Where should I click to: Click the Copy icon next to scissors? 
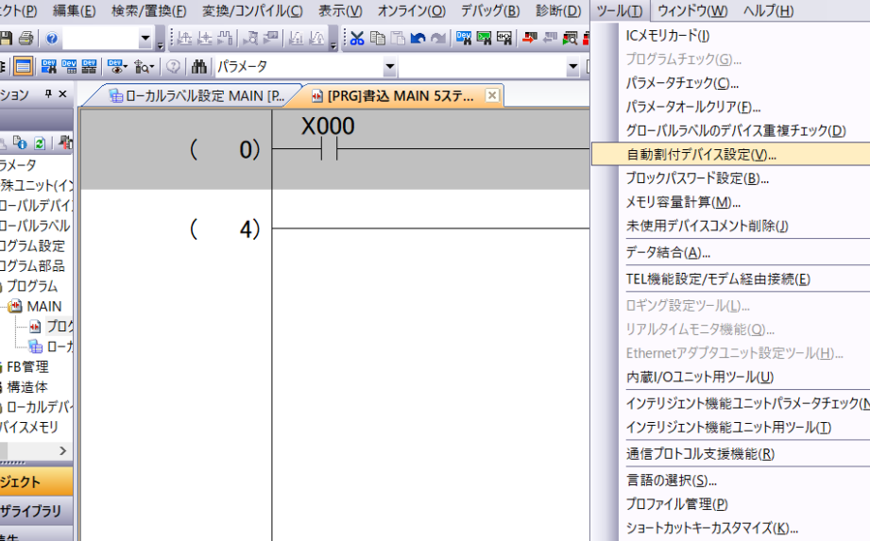tap(378, 39)
